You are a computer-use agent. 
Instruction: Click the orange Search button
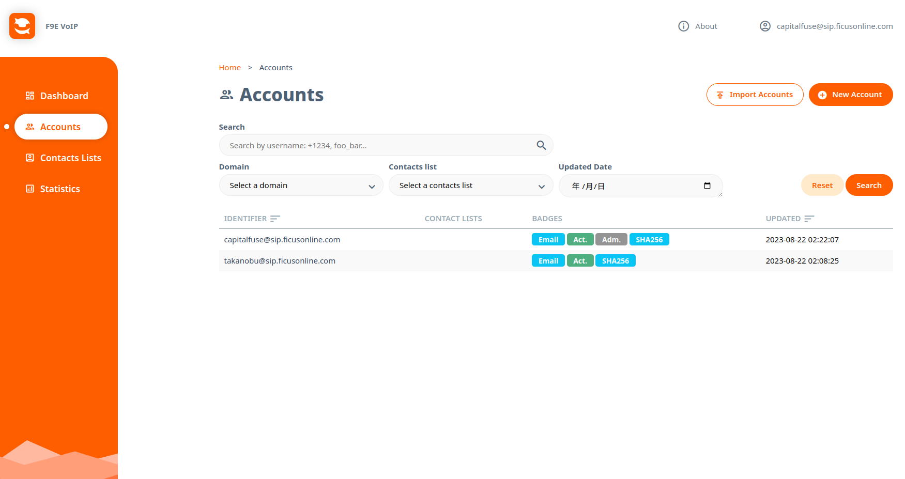(868, 186)
